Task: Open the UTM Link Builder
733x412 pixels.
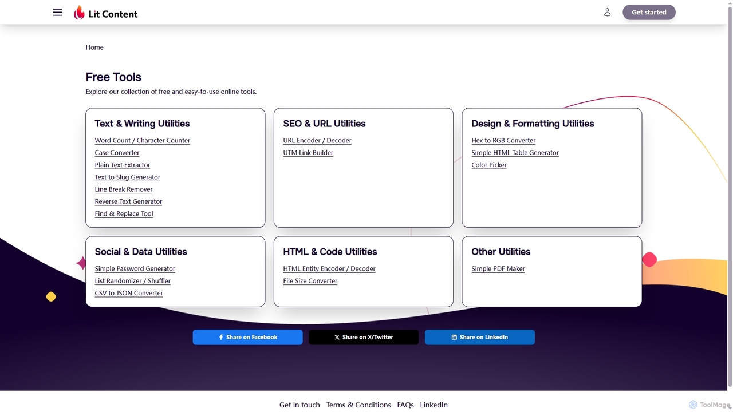Action: pos(308,153)
